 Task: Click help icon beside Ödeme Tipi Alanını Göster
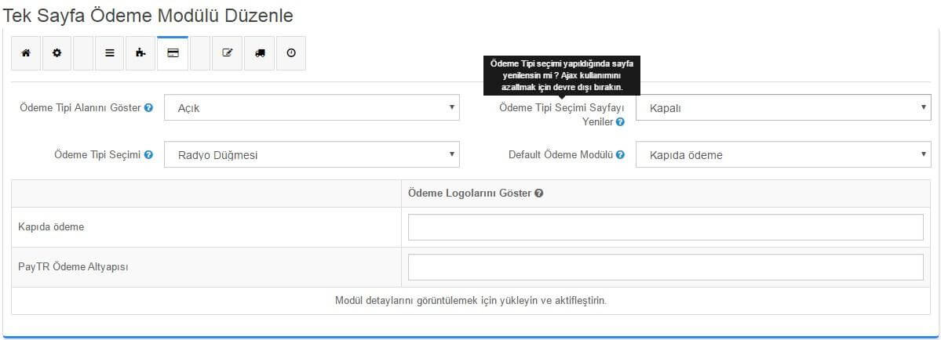[x=149, y=108]
